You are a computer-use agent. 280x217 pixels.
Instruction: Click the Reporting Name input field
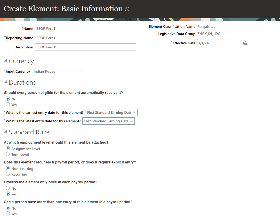coord(85,38)
